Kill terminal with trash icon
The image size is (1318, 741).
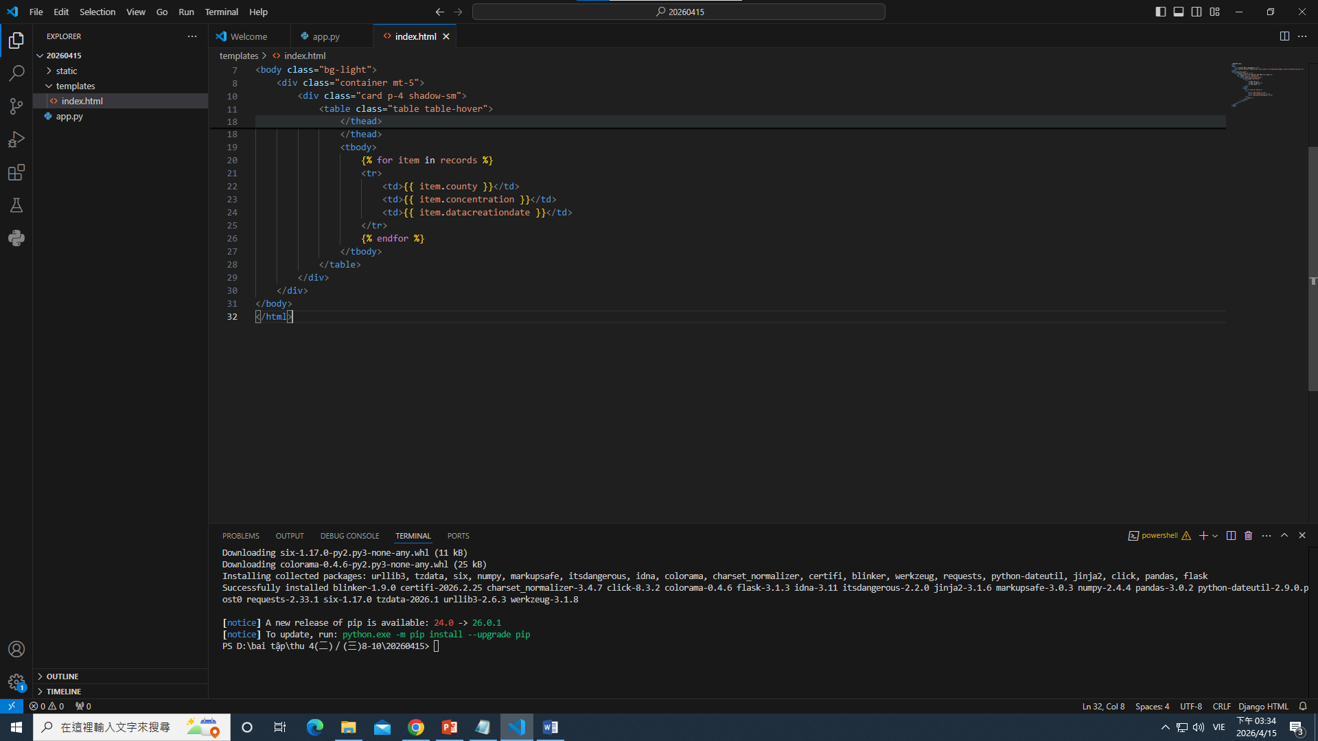pyautogui.click(x=1249, y=536)
